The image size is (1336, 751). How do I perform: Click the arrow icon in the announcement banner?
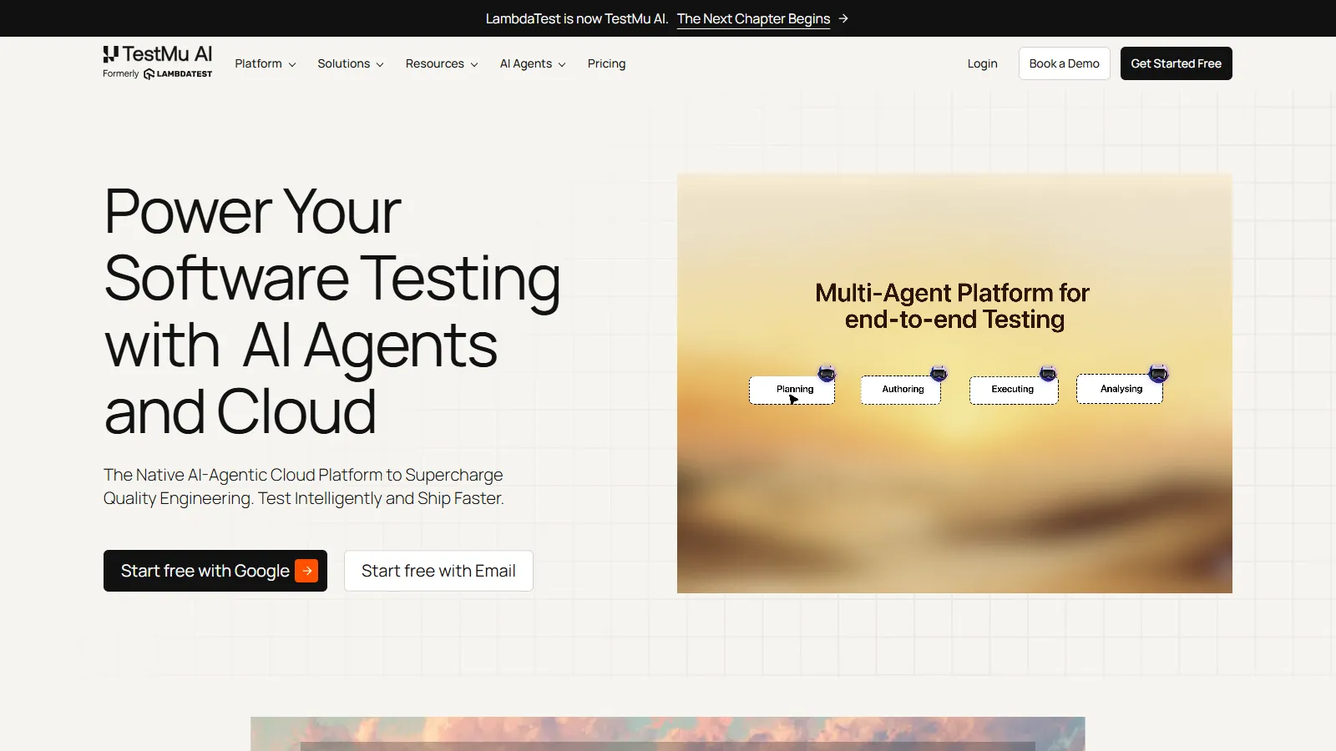point(843,18)
